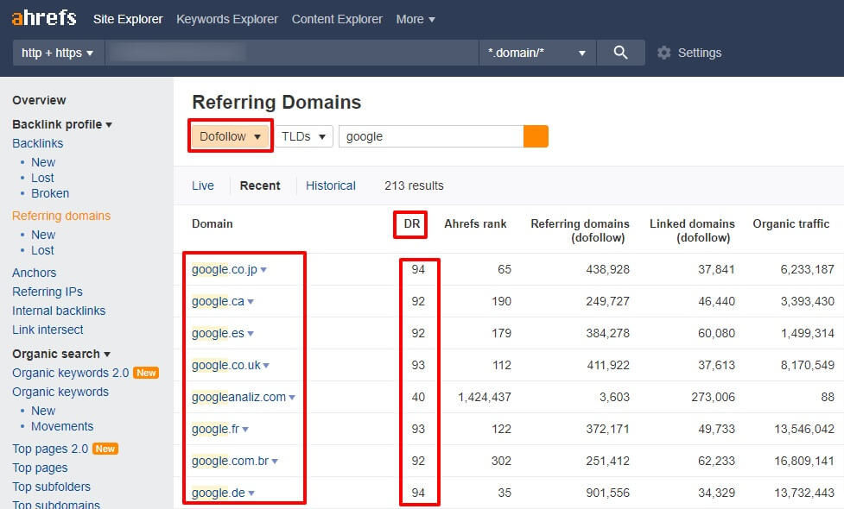Click the 901,556 referring domains value
This screenshot has width=844, height=509.
click(607, 493)
